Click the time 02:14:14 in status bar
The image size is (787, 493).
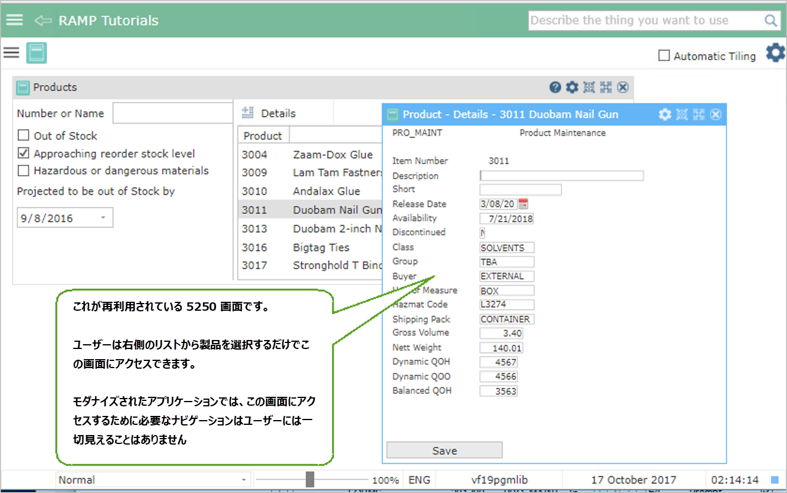click(735, 480)
